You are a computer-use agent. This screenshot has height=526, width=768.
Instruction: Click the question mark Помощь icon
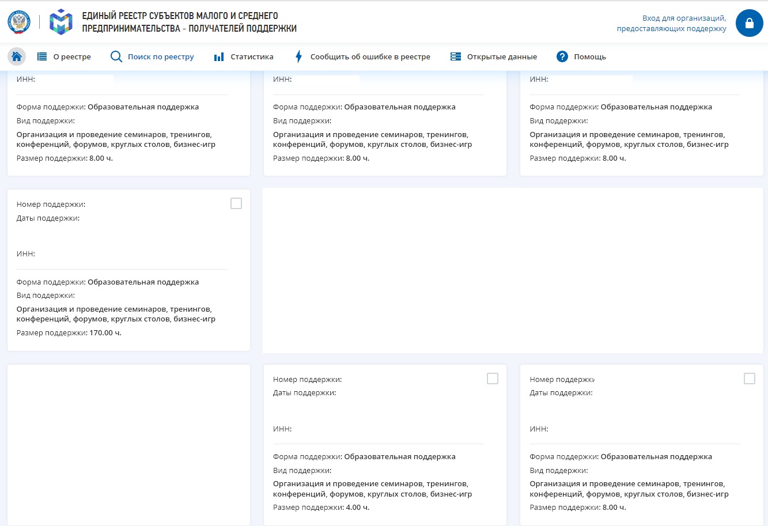(562, 56)
